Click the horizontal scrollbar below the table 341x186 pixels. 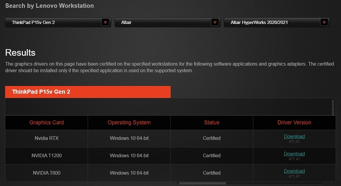[203, 184]
